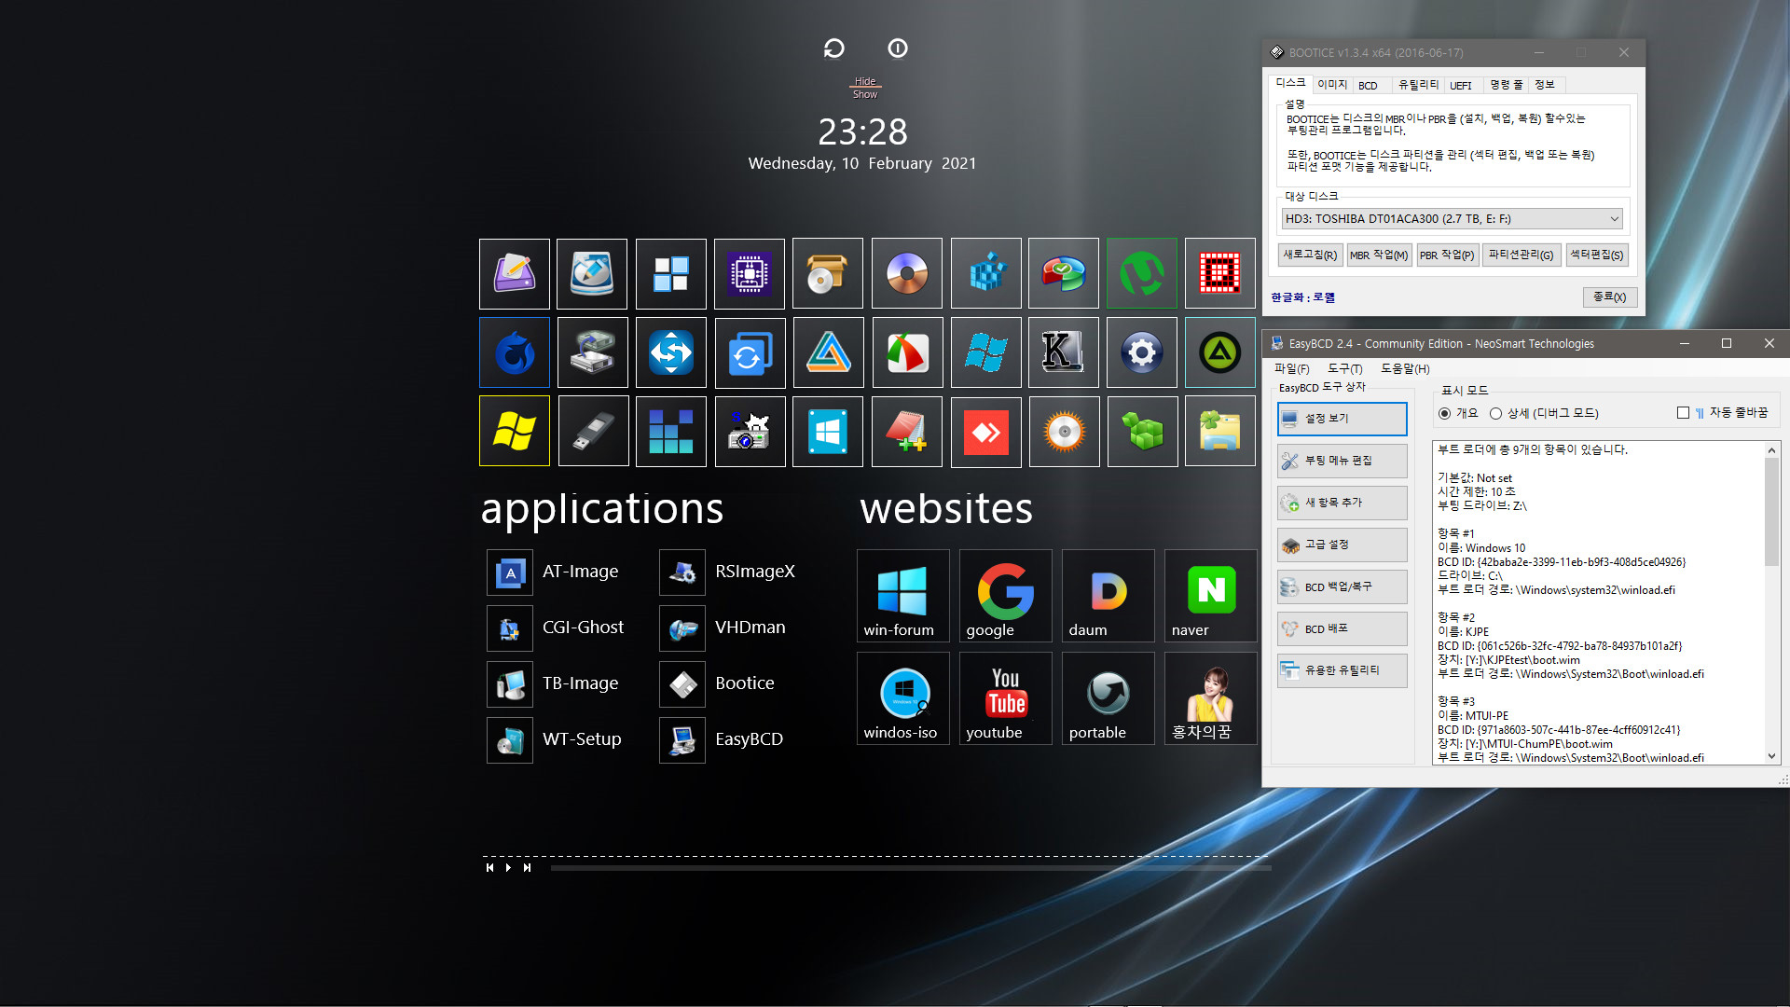Launch the CGI-Ghost application shortcut
Screen dimensions: 1790x1007
click(x=557, y=628)
